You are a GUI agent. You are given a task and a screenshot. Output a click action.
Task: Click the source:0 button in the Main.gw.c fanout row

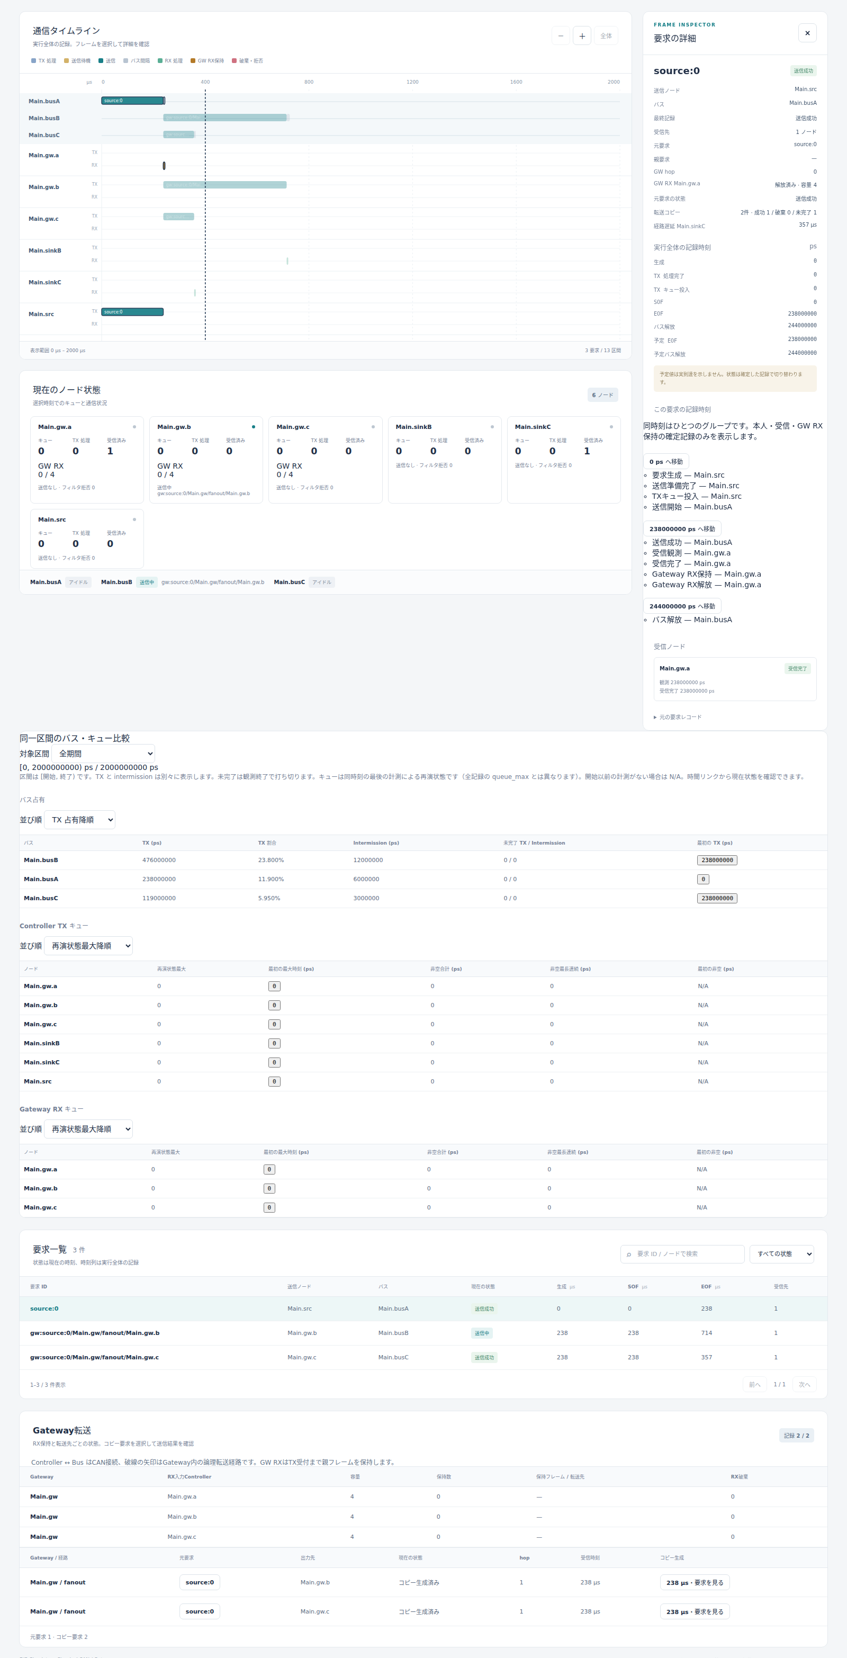pos(200,1611)
